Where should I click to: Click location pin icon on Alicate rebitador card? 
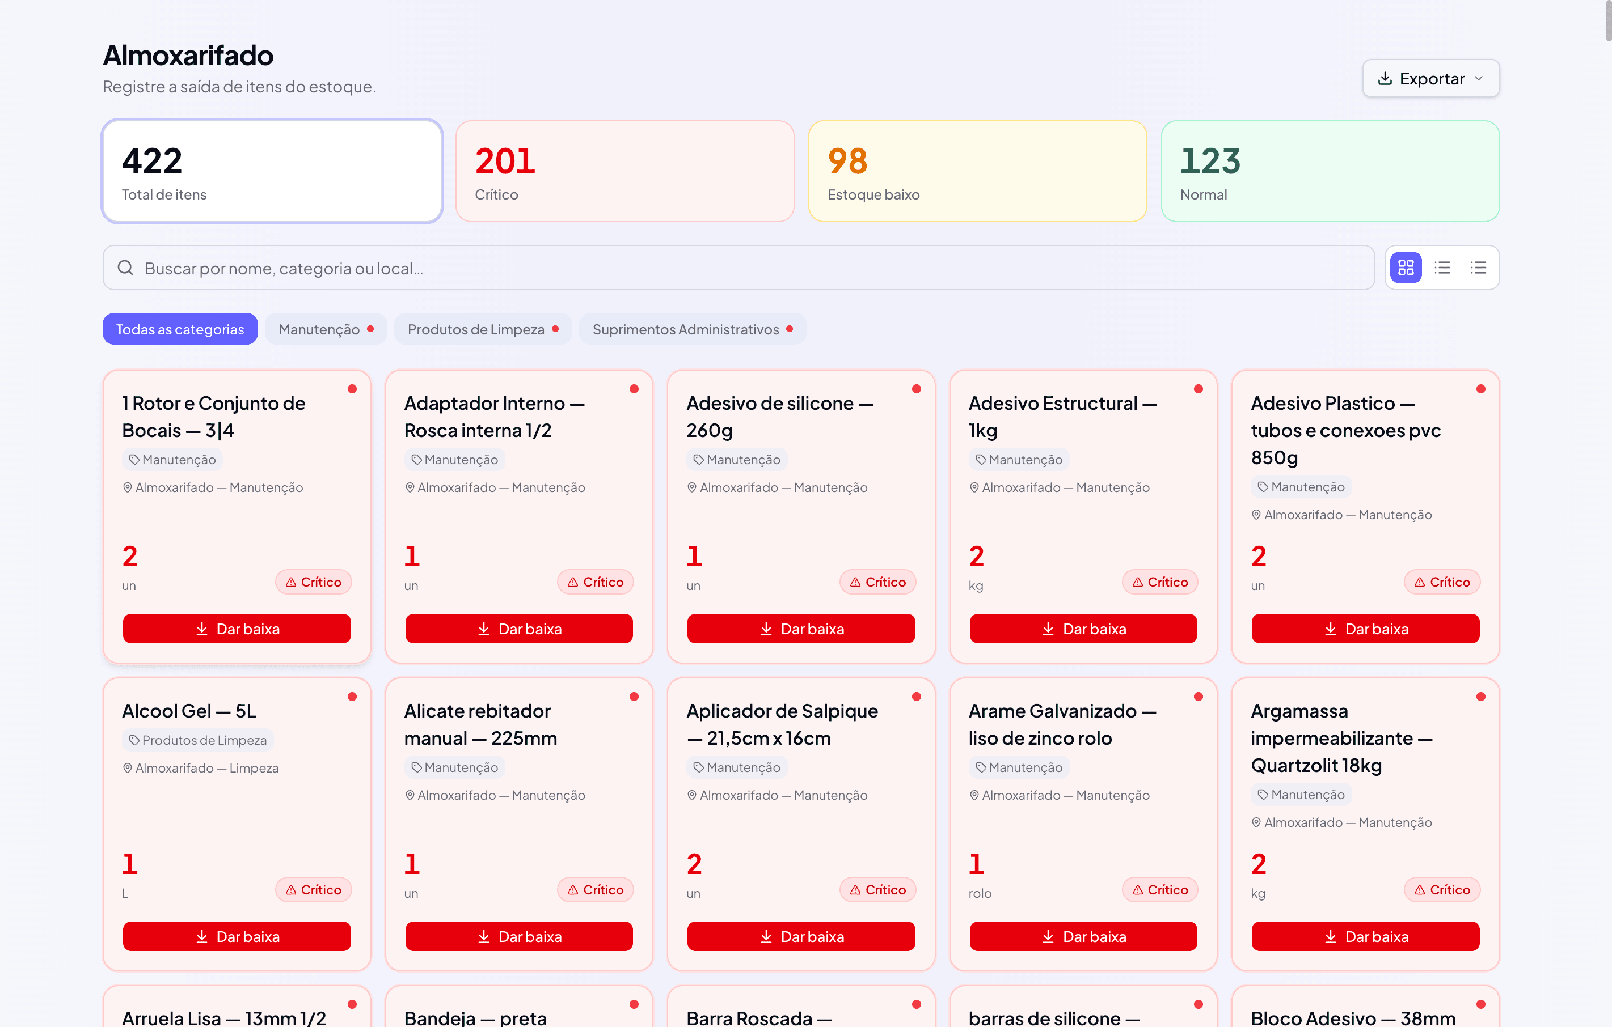[410, 796]
